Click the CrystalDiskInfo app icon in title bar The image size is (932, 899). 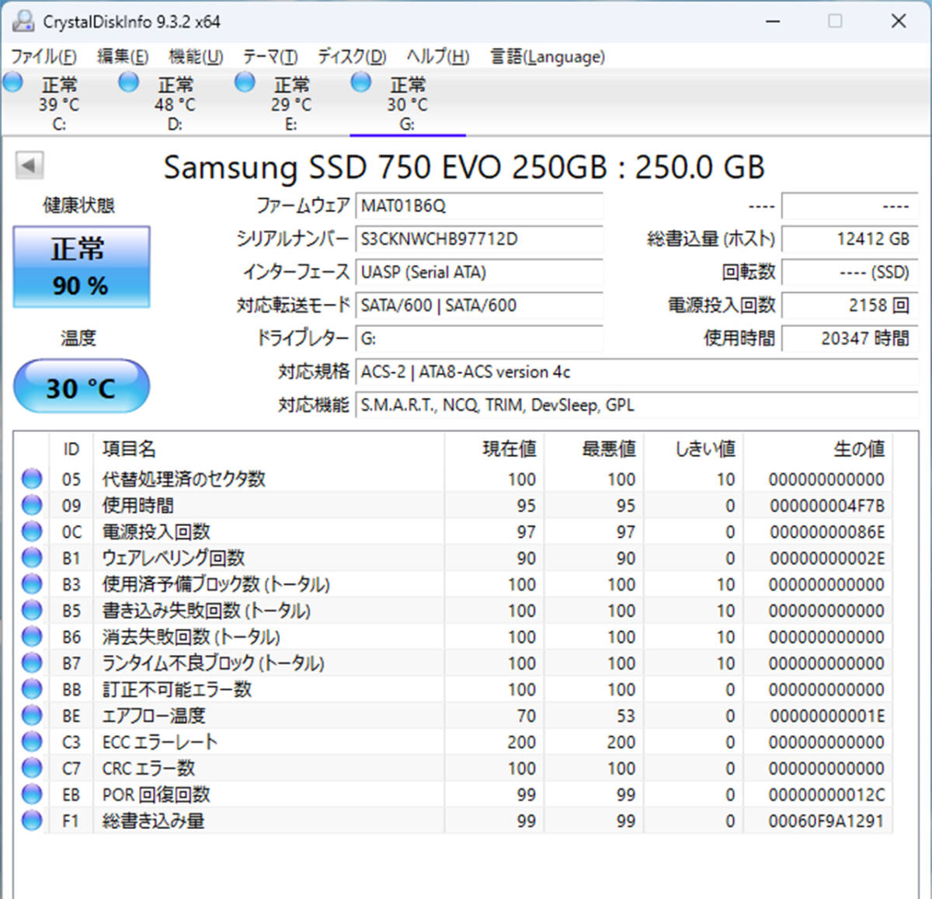[23, 21]
